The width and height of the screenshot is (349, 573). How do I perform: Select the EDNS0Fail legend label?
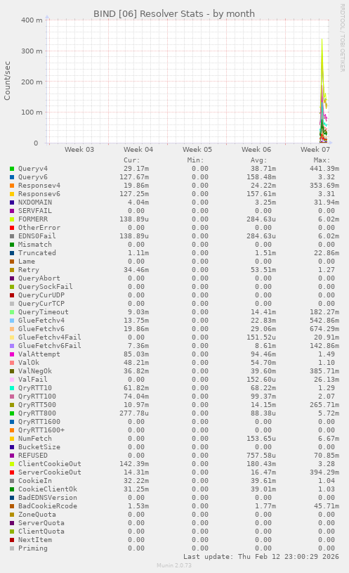pyautogui.click(x=37, y=236)
